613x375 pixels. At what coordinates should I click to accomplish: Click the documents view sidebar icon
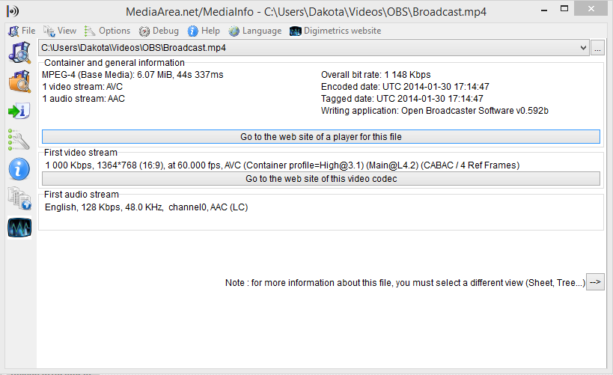19,198
